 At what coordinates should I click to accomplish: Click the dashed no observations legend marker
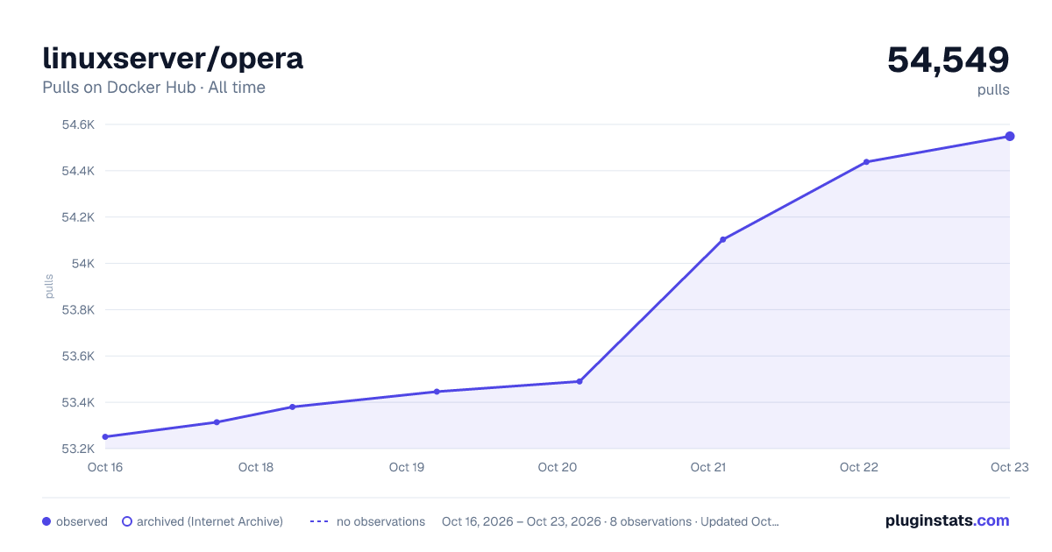(319, 521)
